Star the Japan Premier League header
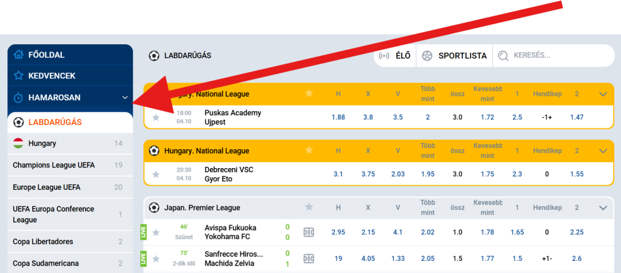This screenshot has width=621, height=273. (x=309, y=207)
